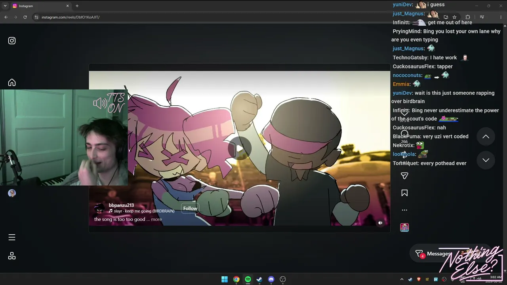Reload the Instagram page
This screenshot has width=507, height=285.
(x=25, y=17)
